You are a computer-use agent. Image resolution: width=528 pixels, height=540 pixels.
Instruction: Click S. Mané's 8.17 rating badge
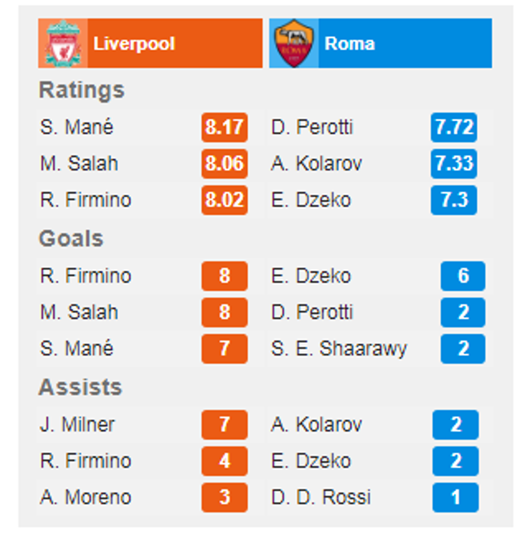pos(225,127)
